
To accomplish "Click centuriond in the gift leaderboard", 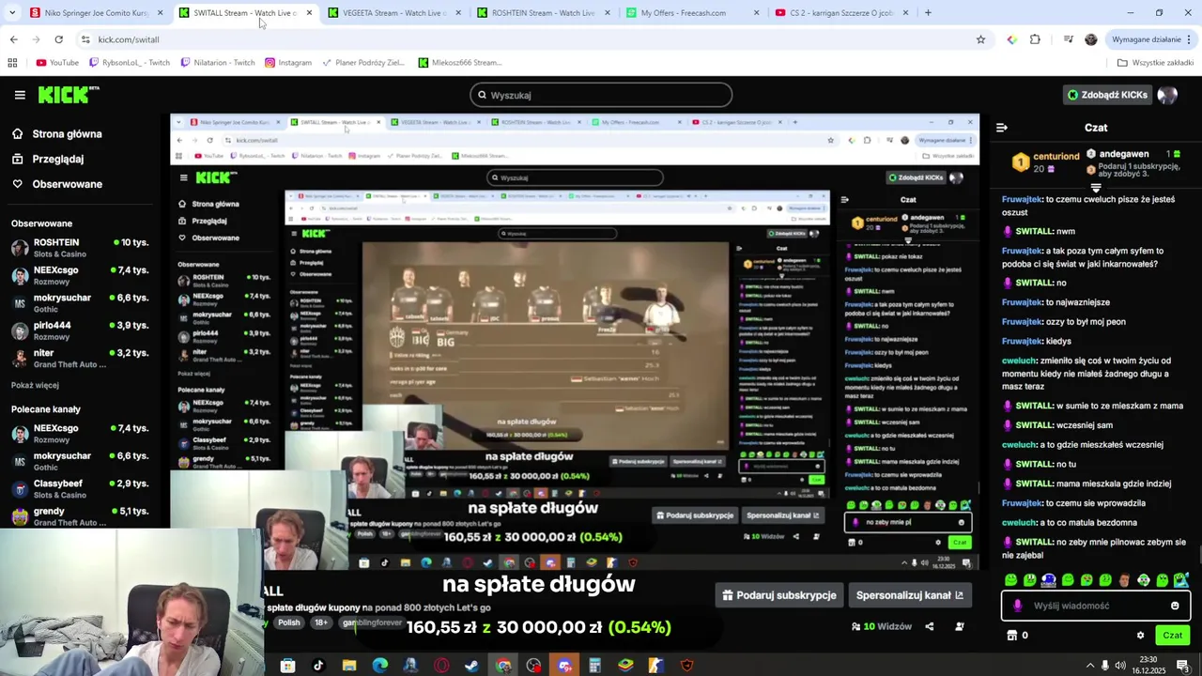I will pyautogui.click(x=1056, y=156).
